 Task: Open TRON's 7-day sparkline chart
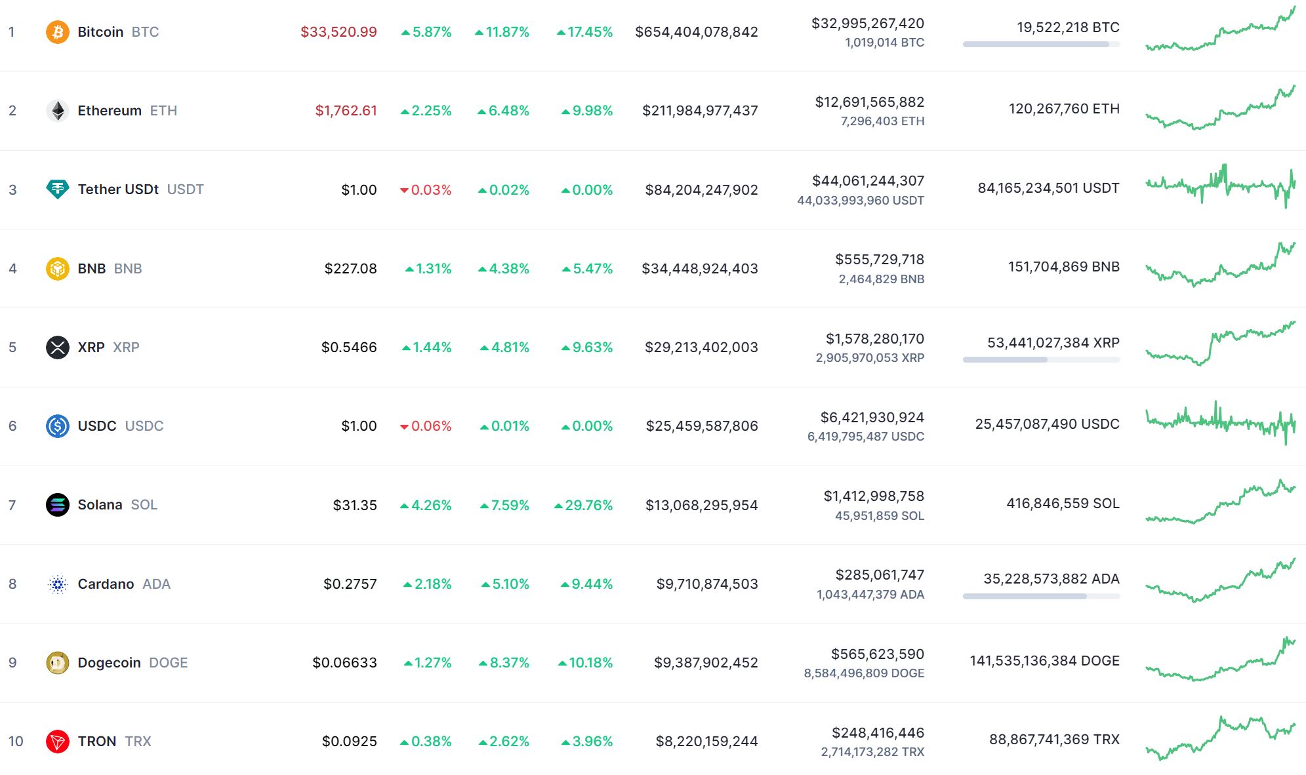(x=1220, y=738)
